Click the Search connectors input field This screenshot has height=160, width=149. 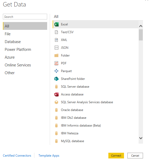pyautogui.click(x=25, y=17)
